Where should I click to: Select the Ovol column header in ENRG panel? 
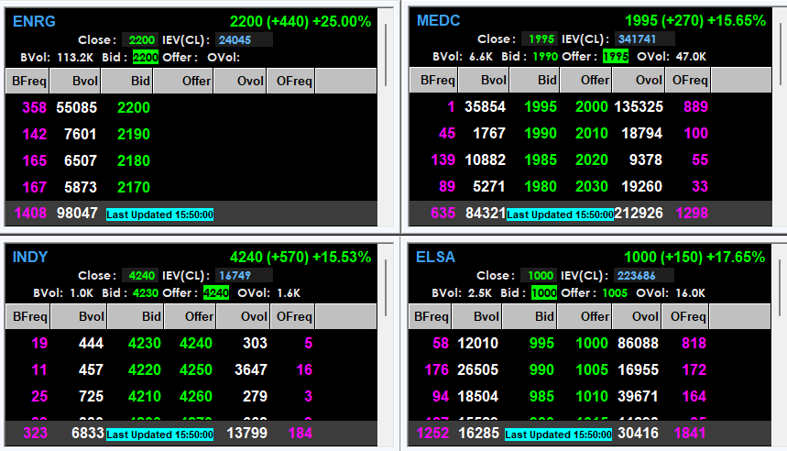point(240,81)
